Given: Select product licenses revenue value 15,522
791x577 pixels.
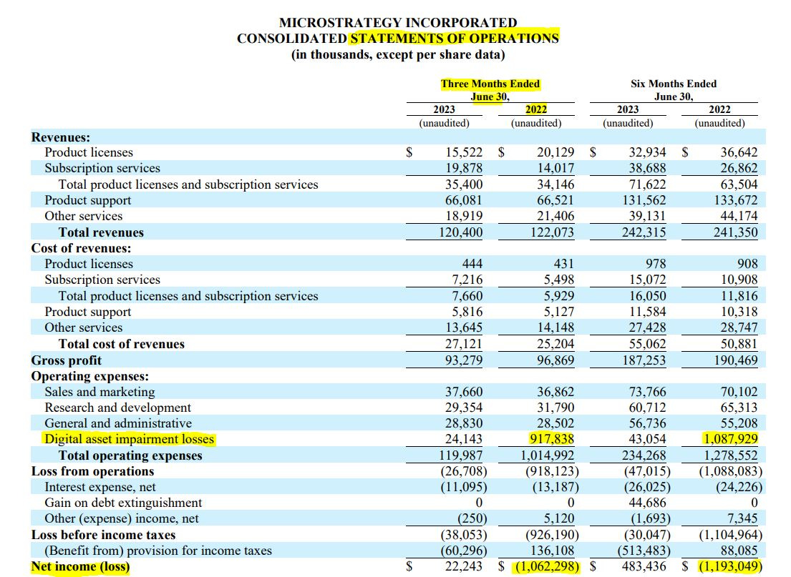Looking at the screenshot, I should coord(464,152).
